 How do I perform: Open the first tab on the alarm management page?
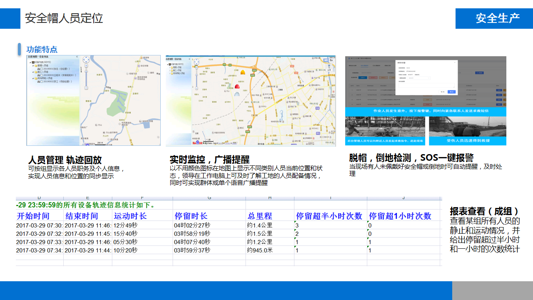(353, 65)
